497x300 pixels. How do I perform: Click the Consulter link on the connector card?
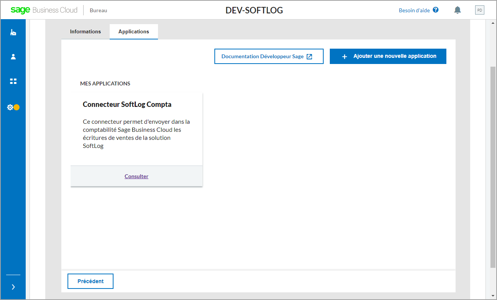[x=137, y=176]
